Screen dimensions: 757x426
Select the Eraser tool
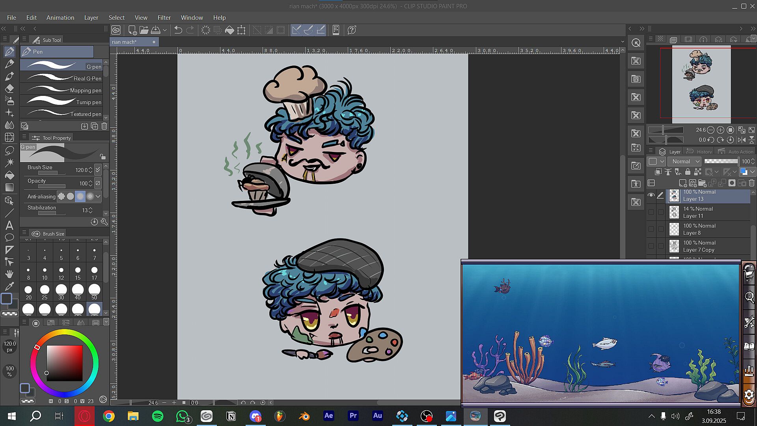pyautogui.click(x=9, y=88)
